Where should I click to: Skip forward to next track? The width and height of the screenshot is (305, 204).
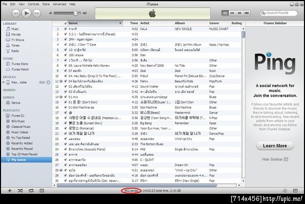click(37, 13)
